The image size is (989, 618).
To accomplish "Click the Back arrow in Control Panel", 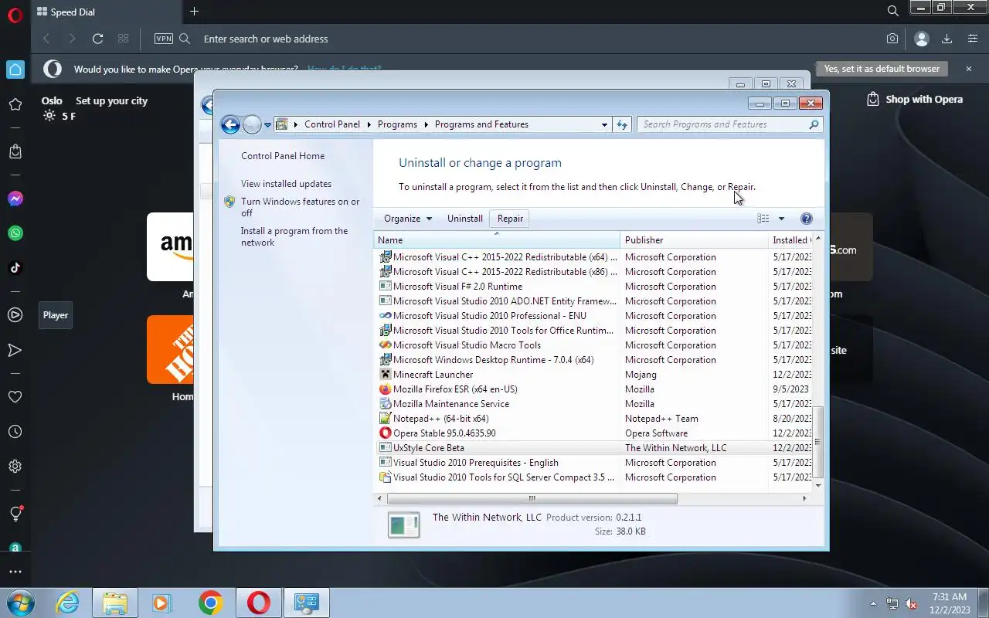I will coord(230,124).
